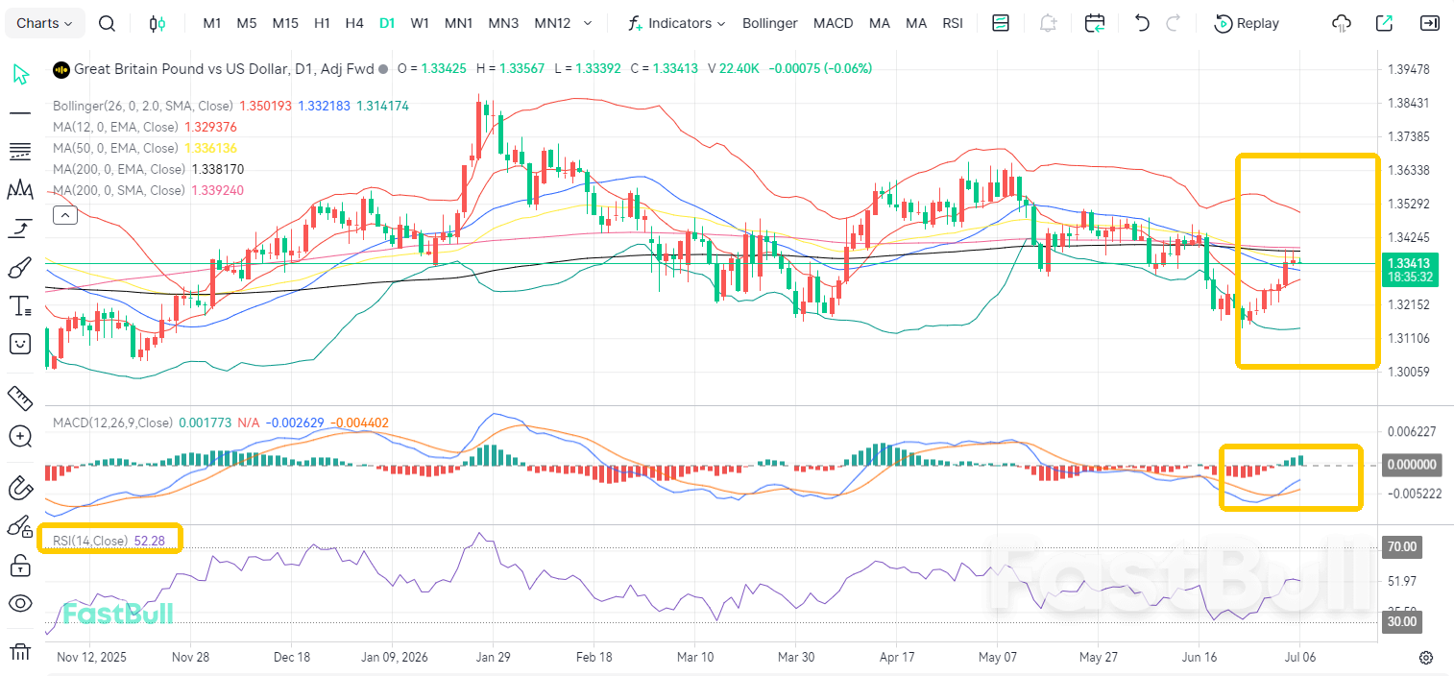Toggle stay-in-drawing-mode pencil lock
The height and width of the screenshot is (676, 1454).
[x=20, y=526]
